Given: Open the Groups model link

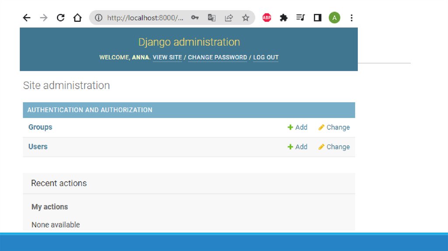Looking at the screenshot, I should click(40, 127).
